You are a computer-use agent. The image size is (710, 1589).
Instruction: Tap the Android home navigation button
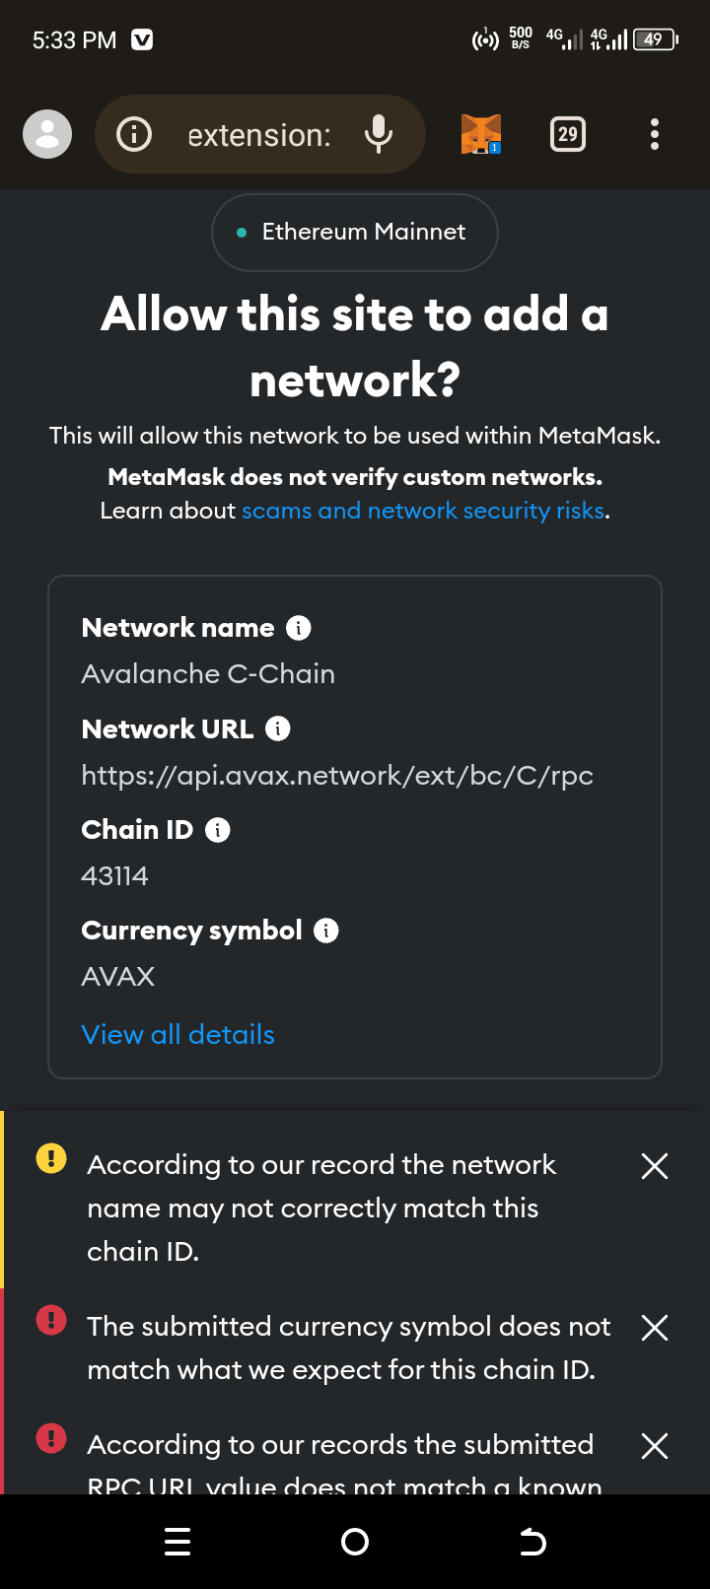tap(355, 1542)
